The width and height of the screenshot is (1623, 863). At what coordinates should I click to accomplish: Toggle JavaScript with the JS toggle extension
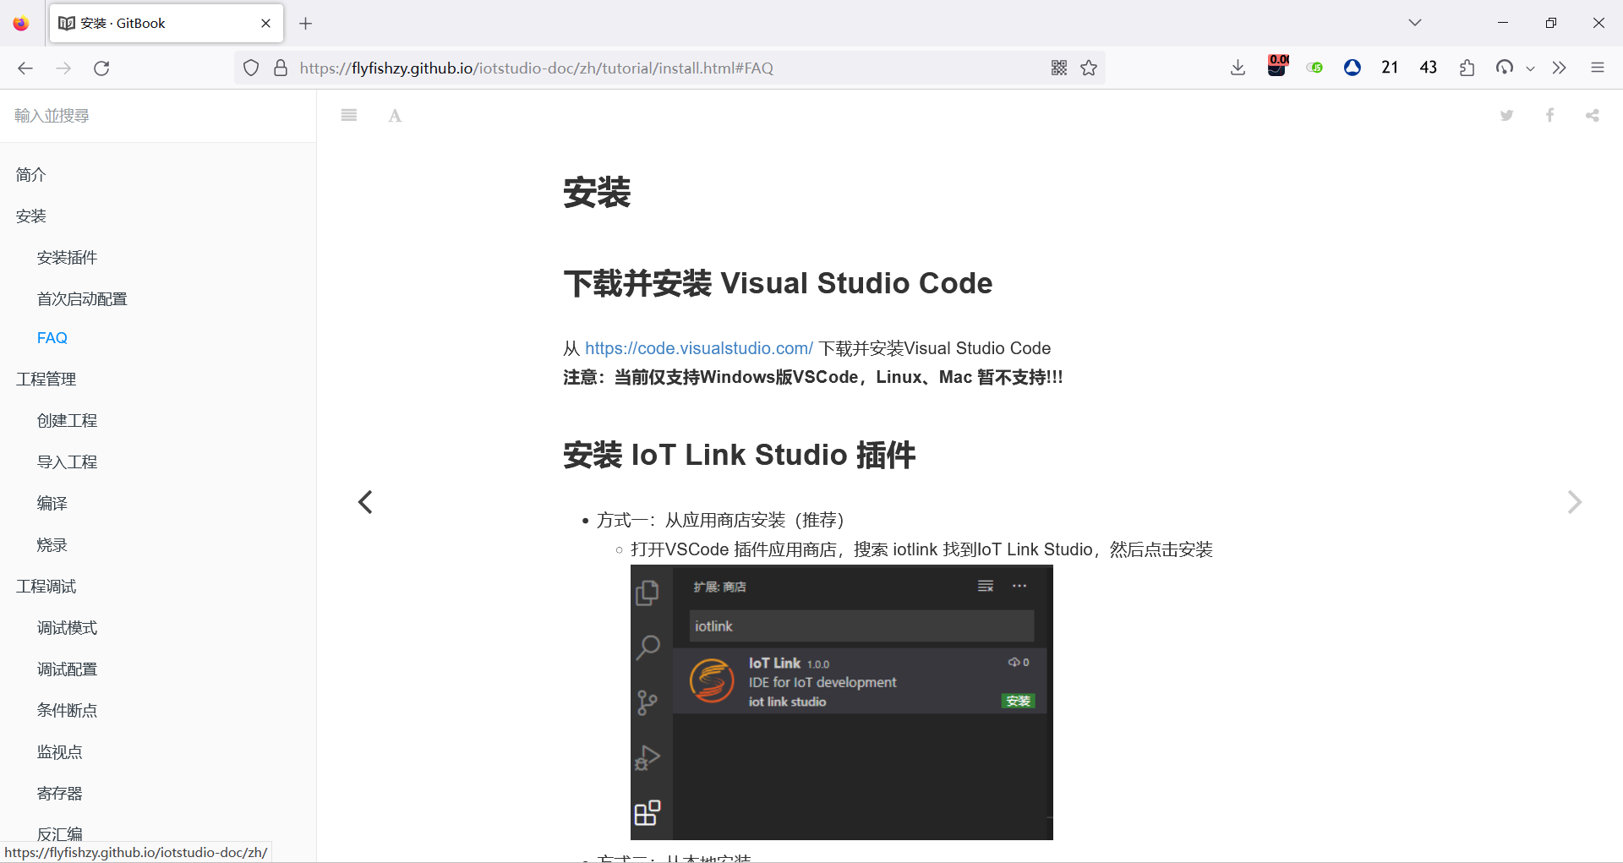1314,68
